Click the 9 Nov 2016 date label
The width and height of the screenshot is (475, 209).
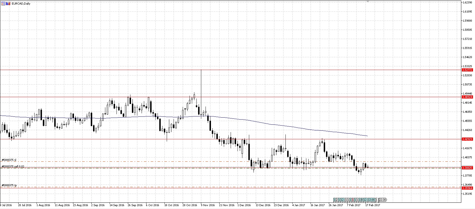coord(208,205)
